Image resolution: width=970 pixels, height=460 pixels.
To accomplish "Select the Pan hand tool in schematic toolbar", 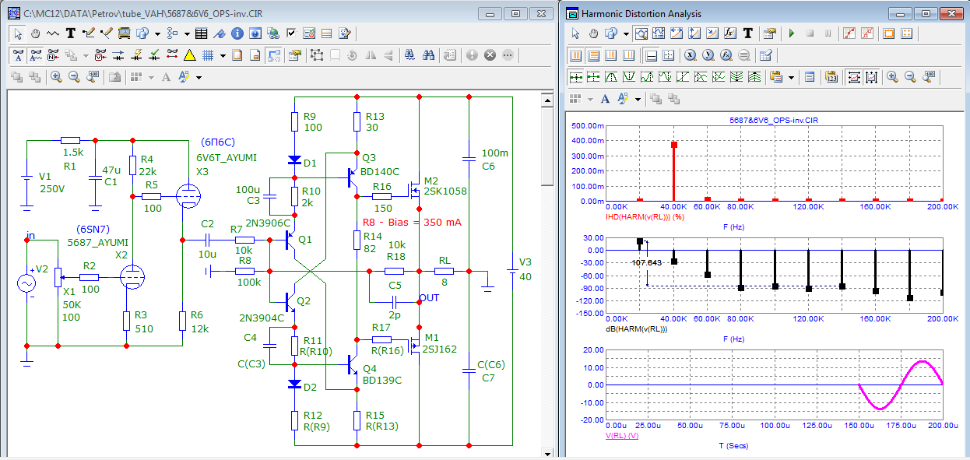I will [x=36, y=33].
